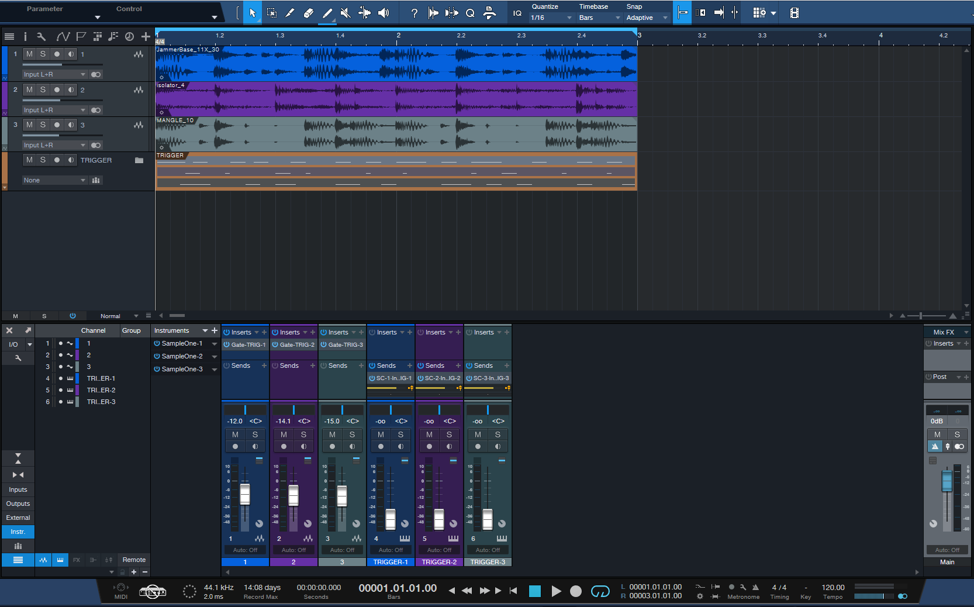Click the Q quantize button
The height and width of the screenshot is (607, 974).
pyautogui.click(x=470, y=13)
